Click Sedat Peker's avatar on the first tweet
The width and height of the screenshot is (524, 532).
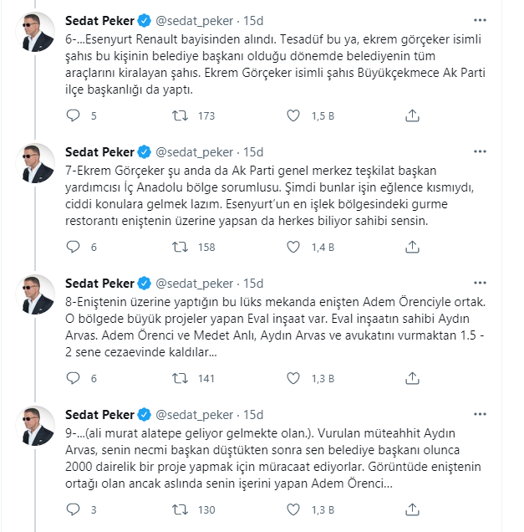(x=35, y=32)
